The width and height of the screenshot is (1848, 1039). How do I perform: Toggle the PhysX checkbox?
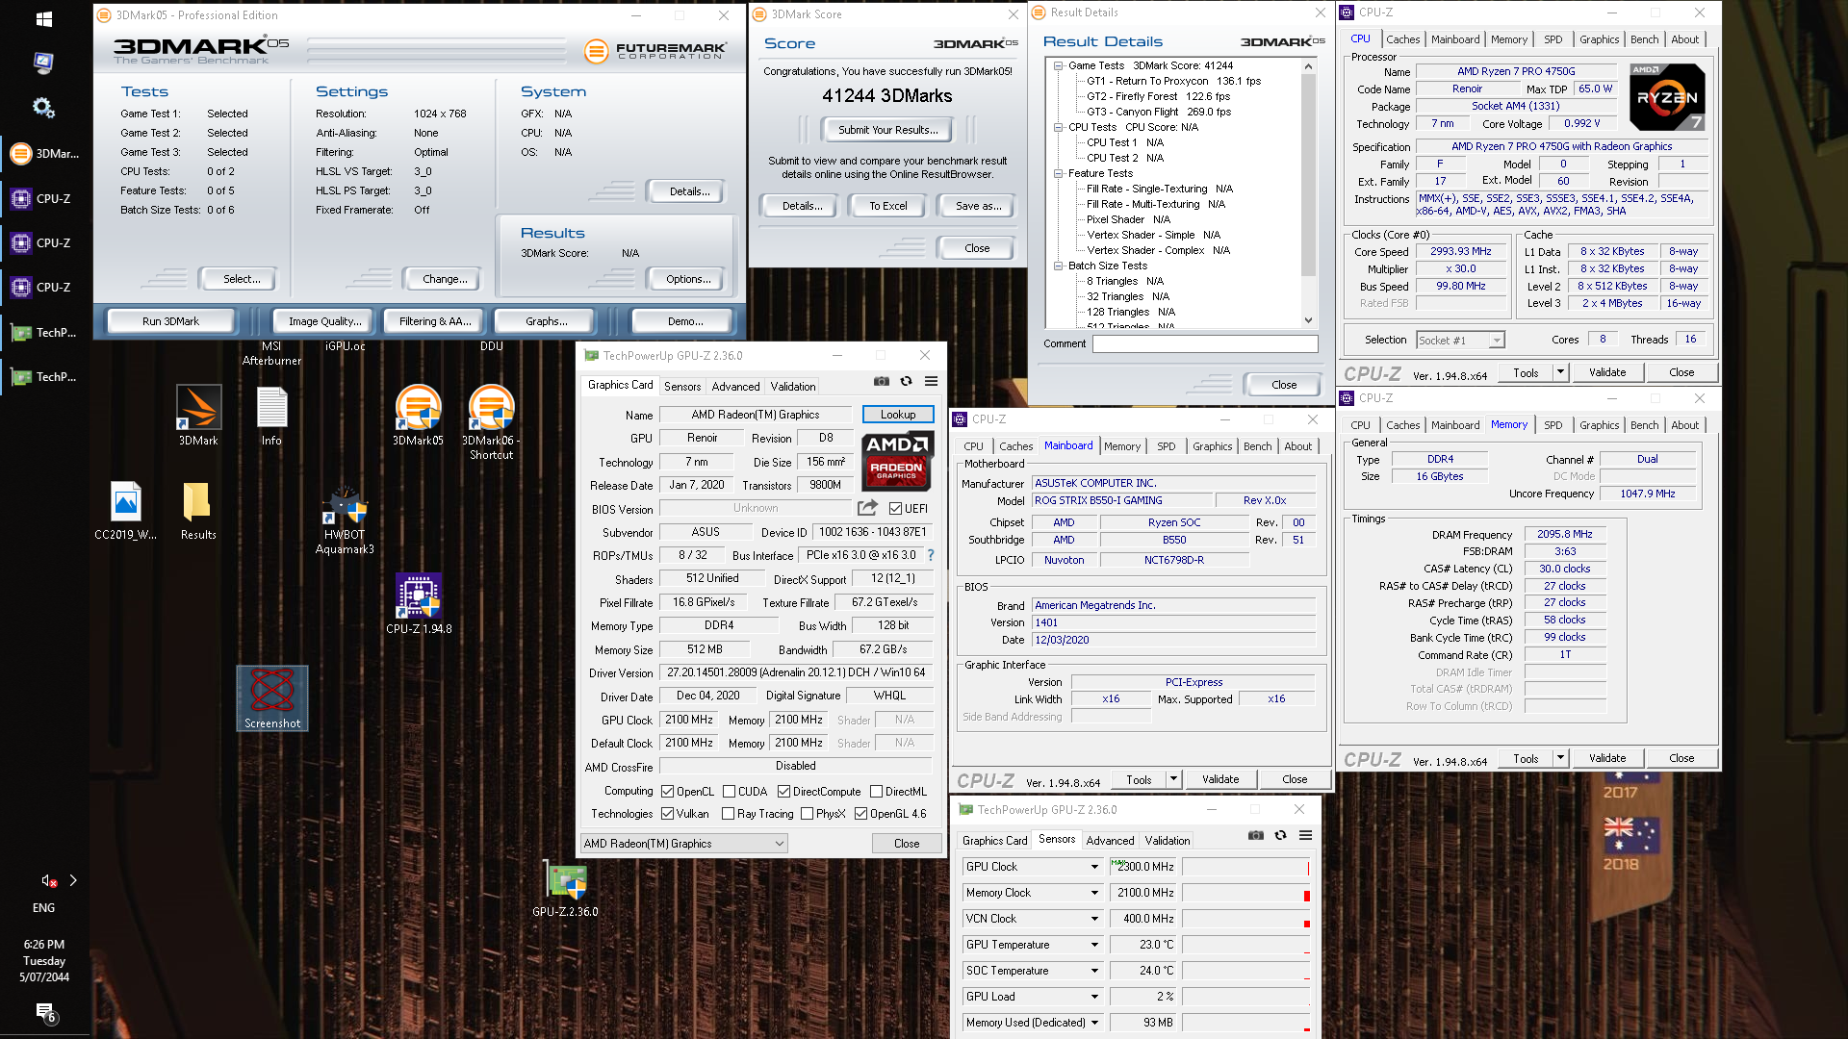[x=807, y=814]
